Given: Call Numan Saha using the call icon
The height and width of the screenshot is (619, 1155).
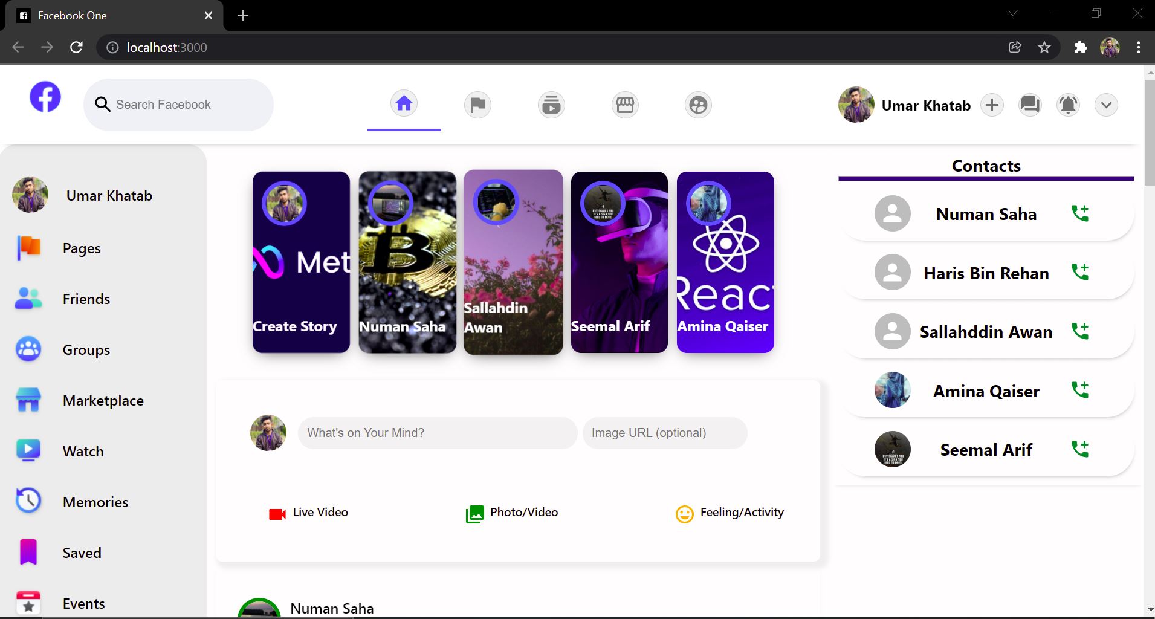Looking at the screenshot, I should coord(1081,213).
